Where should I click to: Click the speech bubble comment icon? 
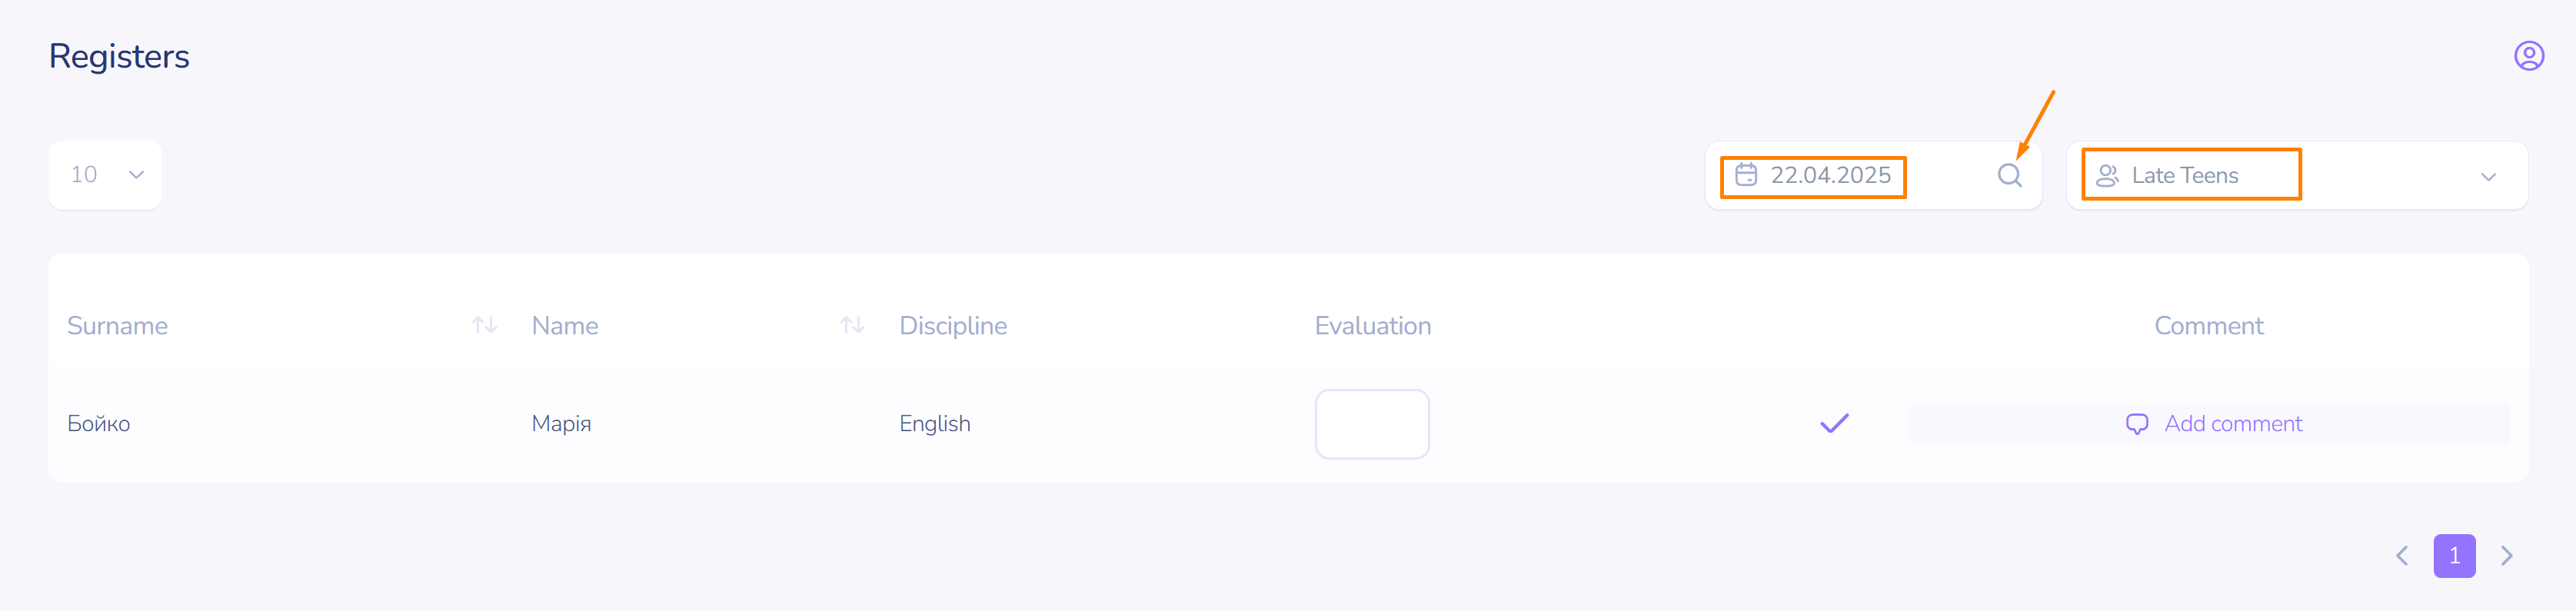(2136, 424)
